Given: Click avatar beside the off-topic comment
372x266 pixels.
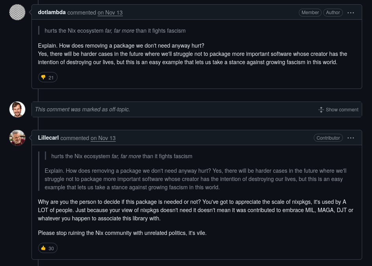Looking at the screenshot, I should coord(17,109).
